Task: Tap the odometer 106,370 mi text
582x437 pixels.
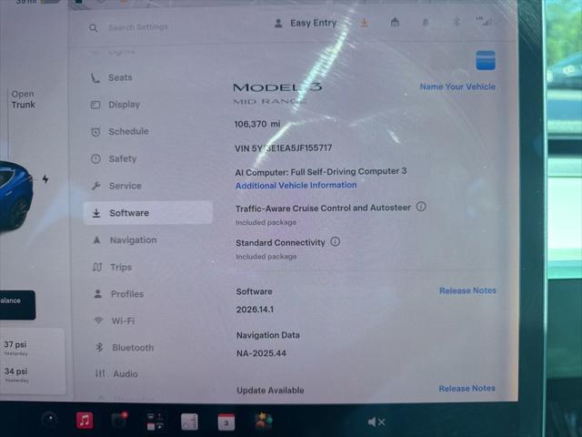Action: 257,124
